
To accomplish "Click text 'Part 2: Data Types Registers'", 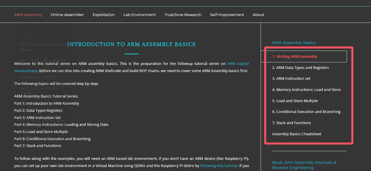I will (38, 110).
